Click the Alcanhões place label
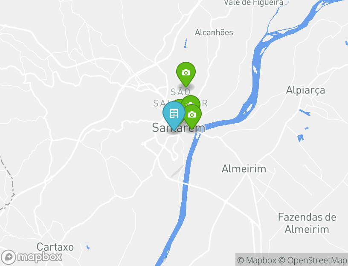 214,32
